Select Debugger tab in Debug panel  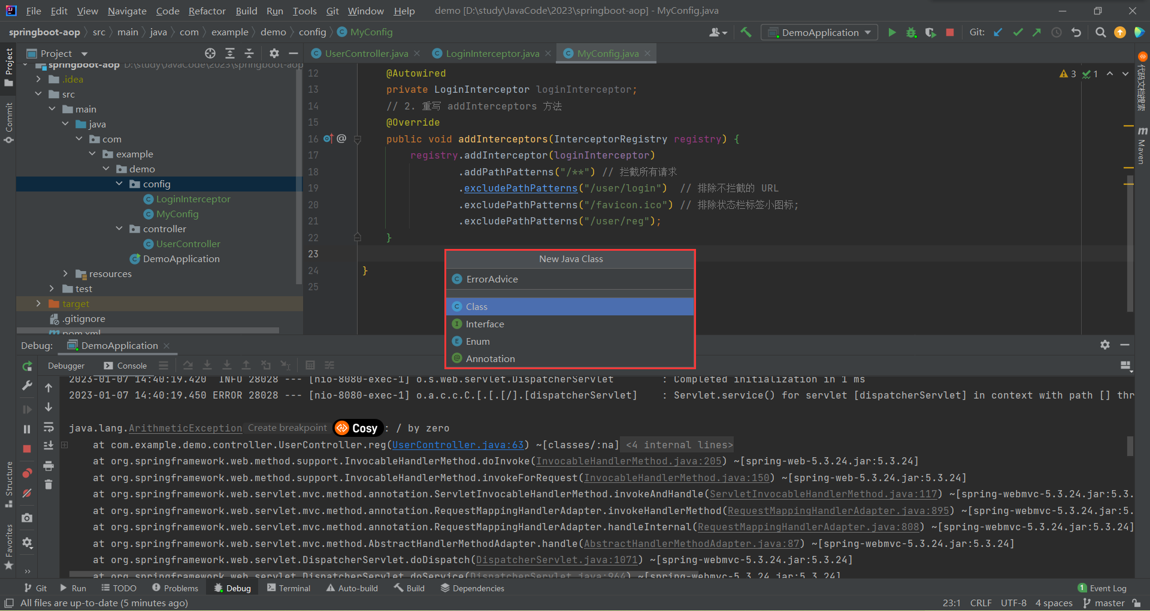tap(66, 366)
